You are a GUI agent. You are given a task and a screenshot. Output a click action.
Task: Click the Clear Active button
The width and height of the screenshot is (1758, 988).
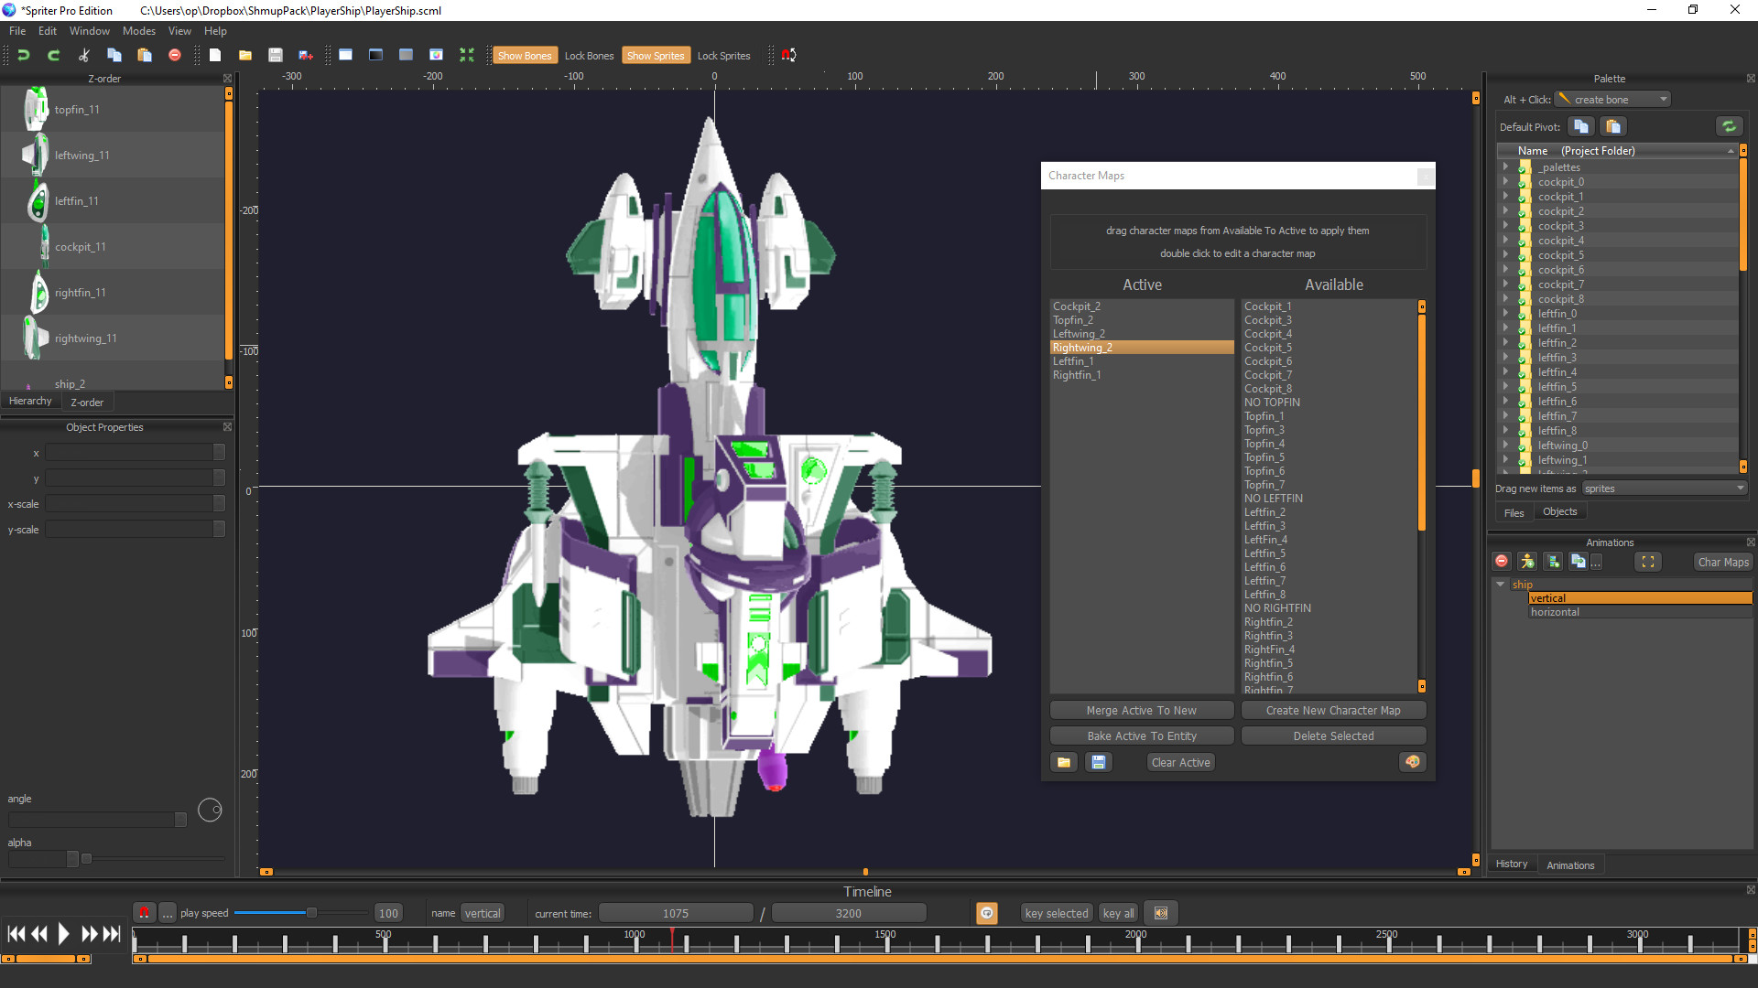1180,762
